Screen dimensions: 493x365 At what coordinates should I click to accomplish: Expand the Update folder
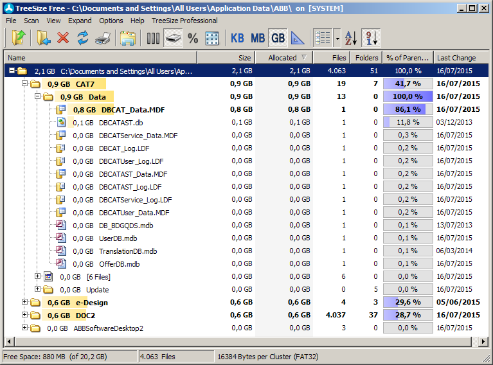(37, 289)
